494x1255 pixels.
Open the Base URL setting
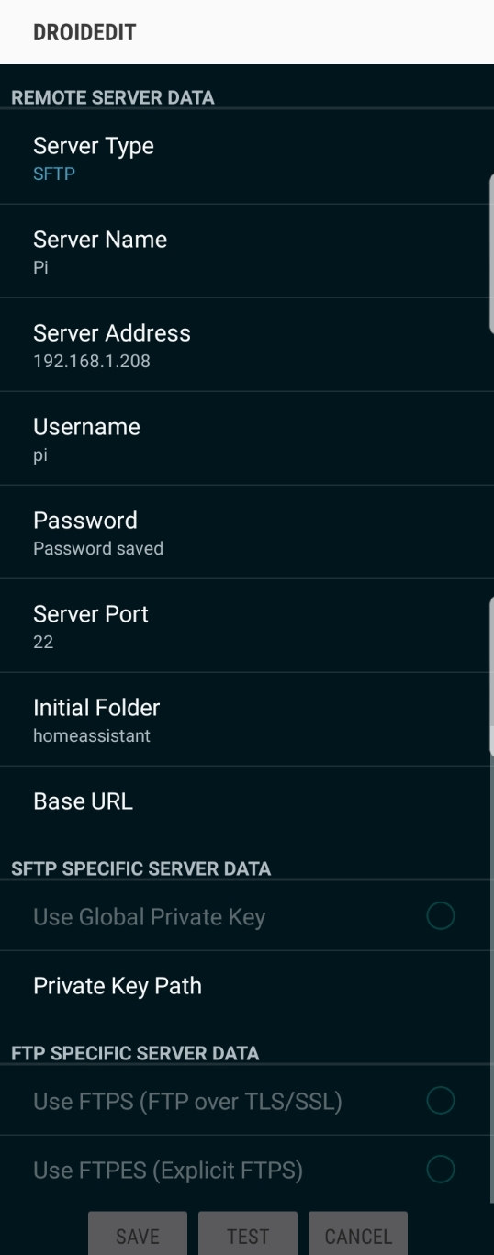(247, 801)
